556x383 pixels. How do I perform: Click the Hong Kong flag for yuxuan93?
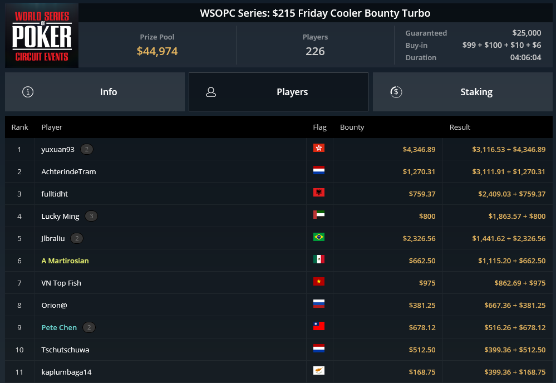[x=319, y=148]
